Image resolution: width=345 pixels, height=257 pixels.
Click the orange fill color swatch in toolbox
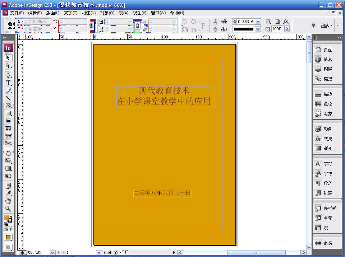6,218
